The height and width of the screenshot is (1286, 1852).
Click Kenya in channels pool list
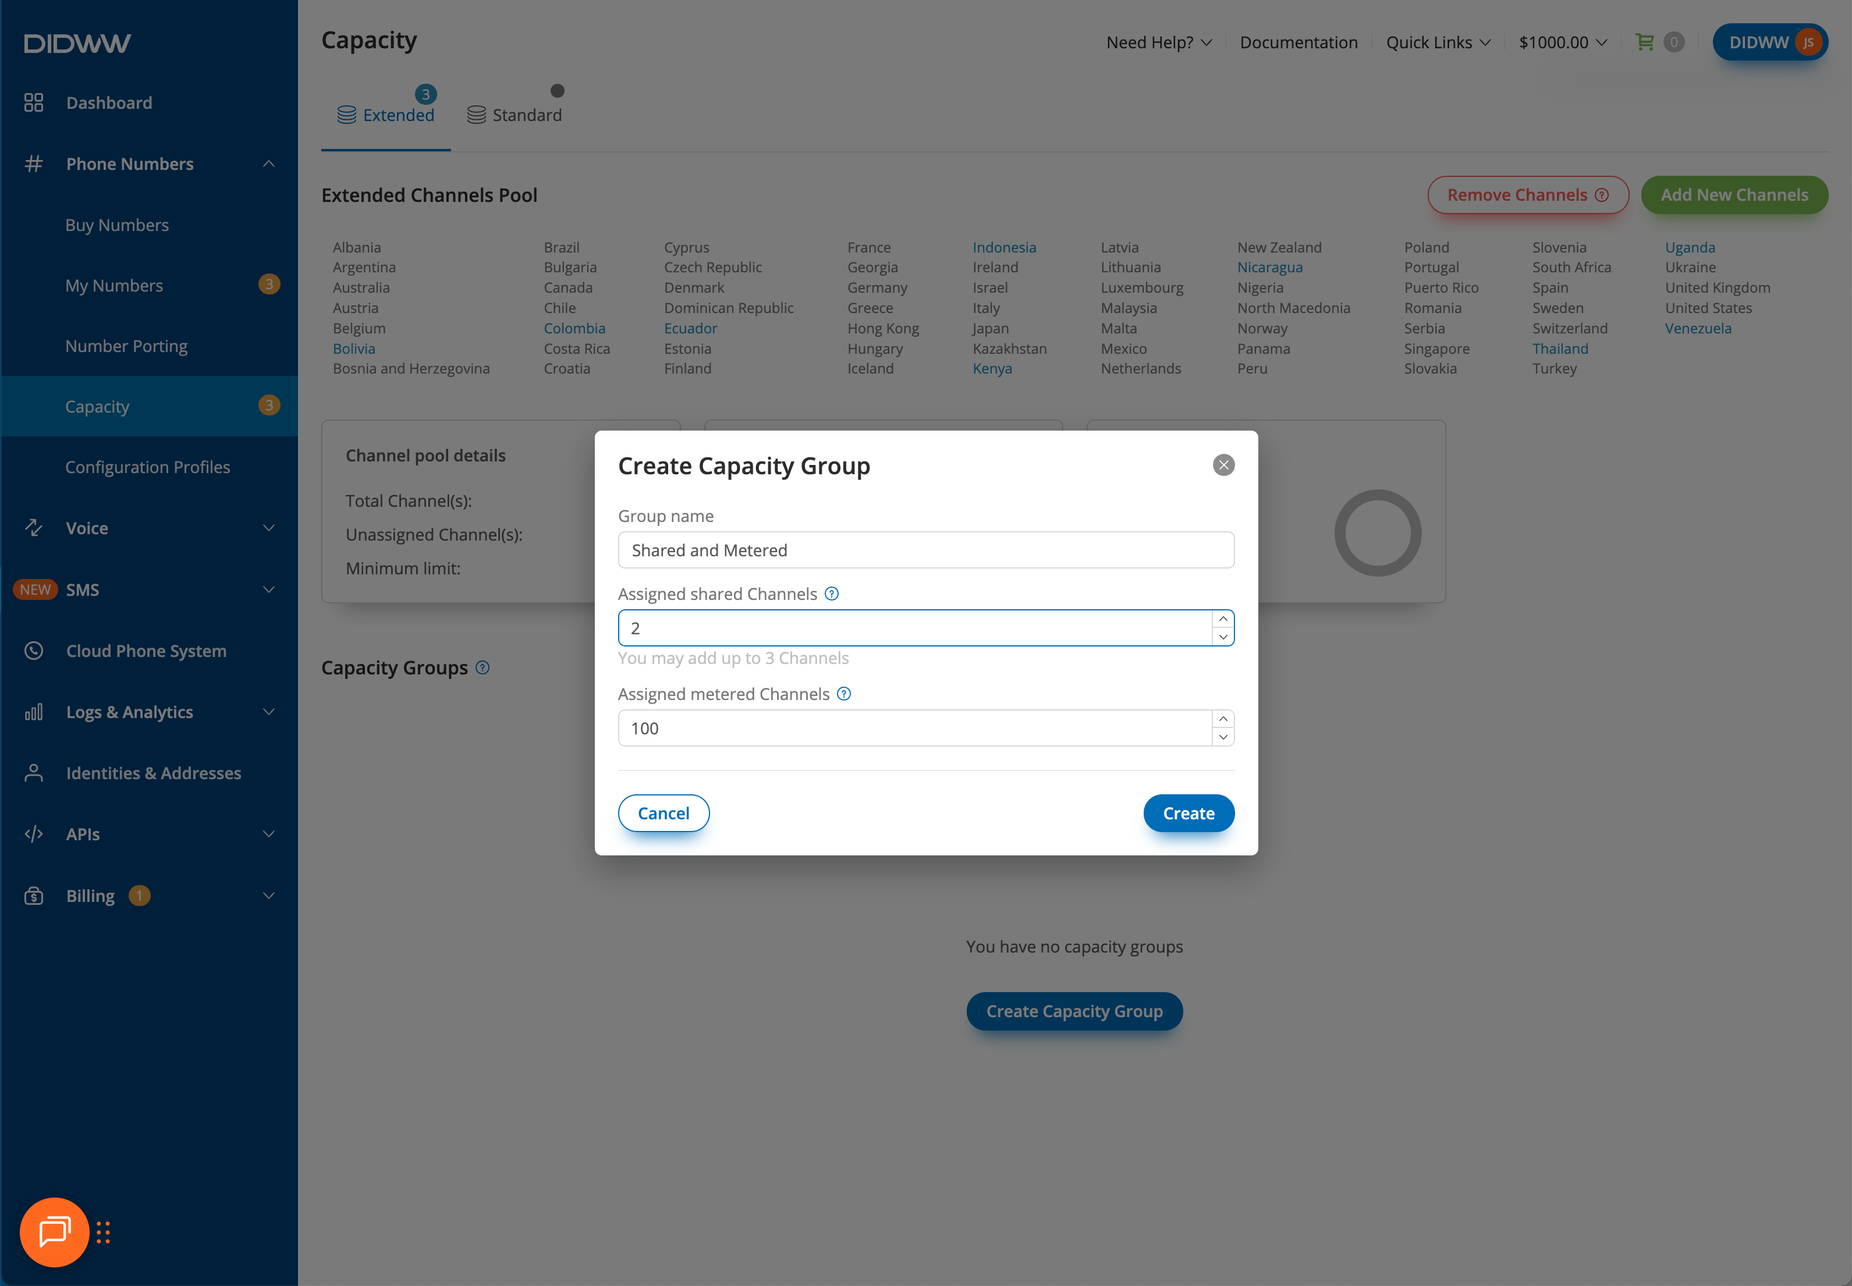point(992,368)
